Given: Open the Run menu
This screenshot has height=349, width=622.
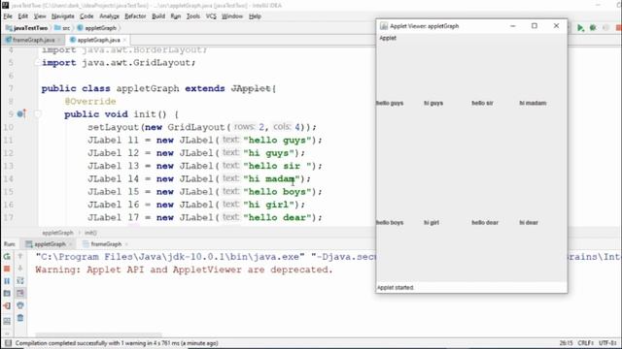Looking at the screenshot, I should tap(175, 16).
